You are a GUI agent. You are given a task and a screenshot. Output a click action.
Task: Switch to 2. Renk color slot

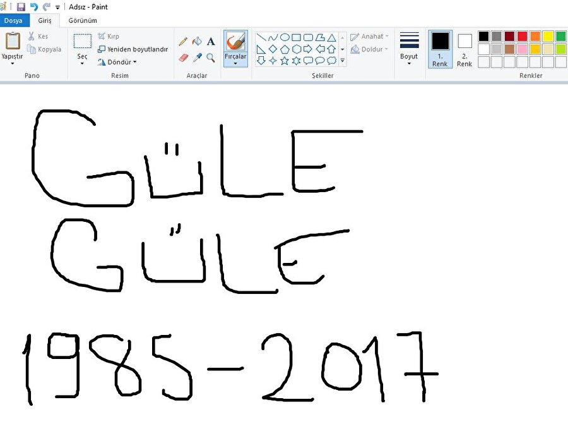click(x=464, y=49)
